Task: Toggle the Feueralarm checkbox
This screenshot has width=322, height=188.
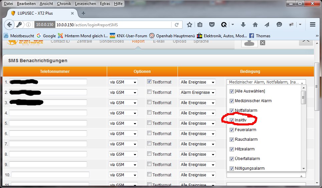Action: pos(232,130)
